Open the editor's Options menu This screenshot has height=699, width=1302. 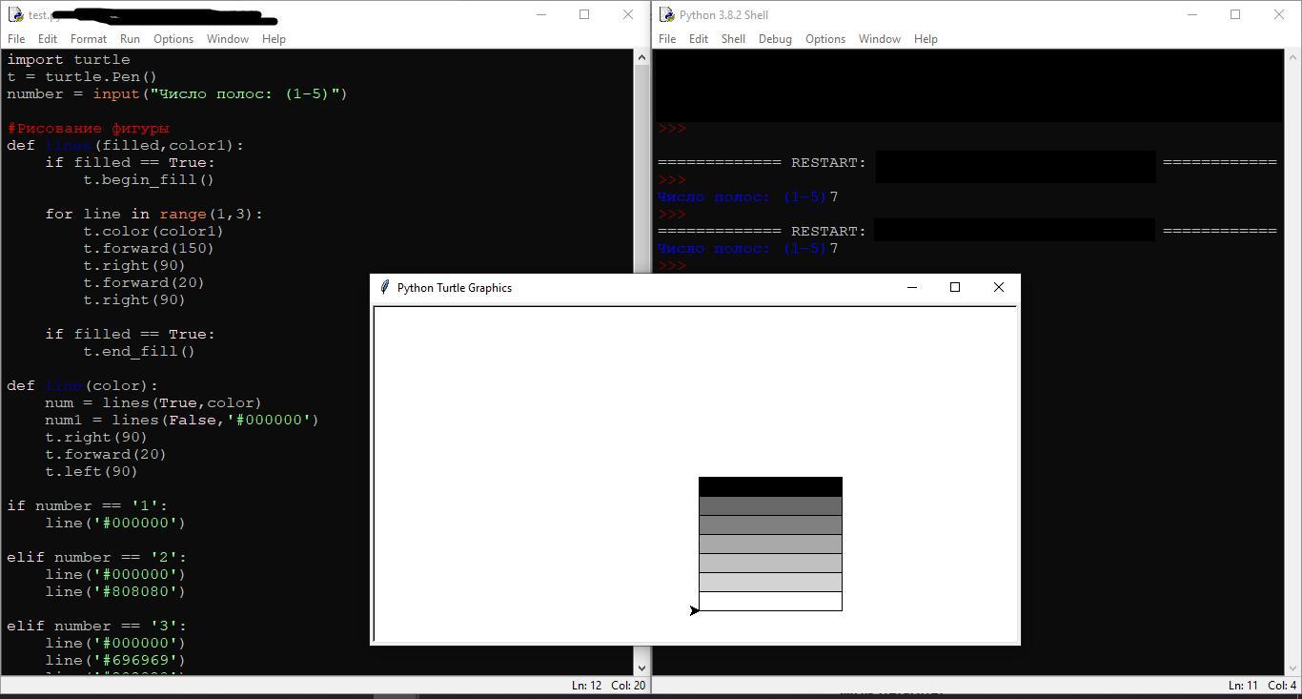pos(173,39)
